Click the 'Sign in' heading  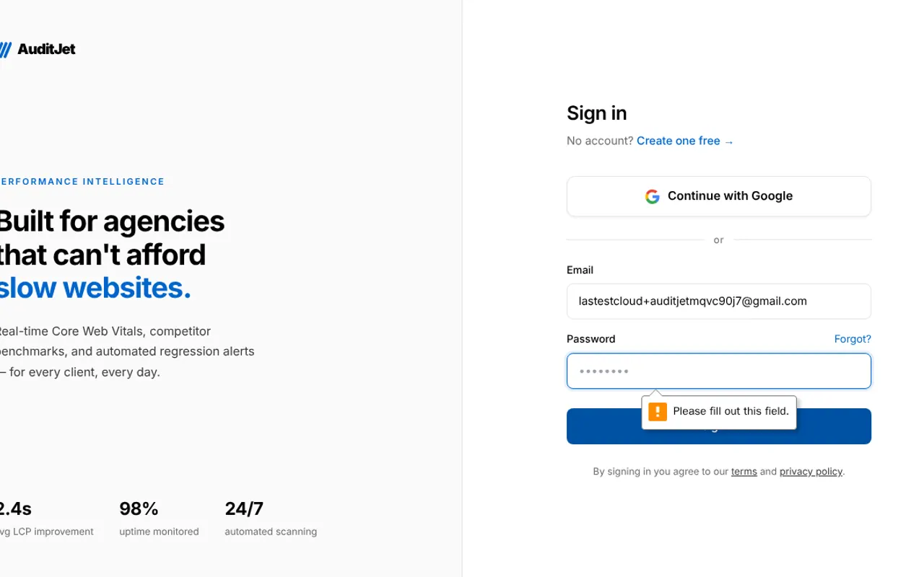(x=597, y=113)
